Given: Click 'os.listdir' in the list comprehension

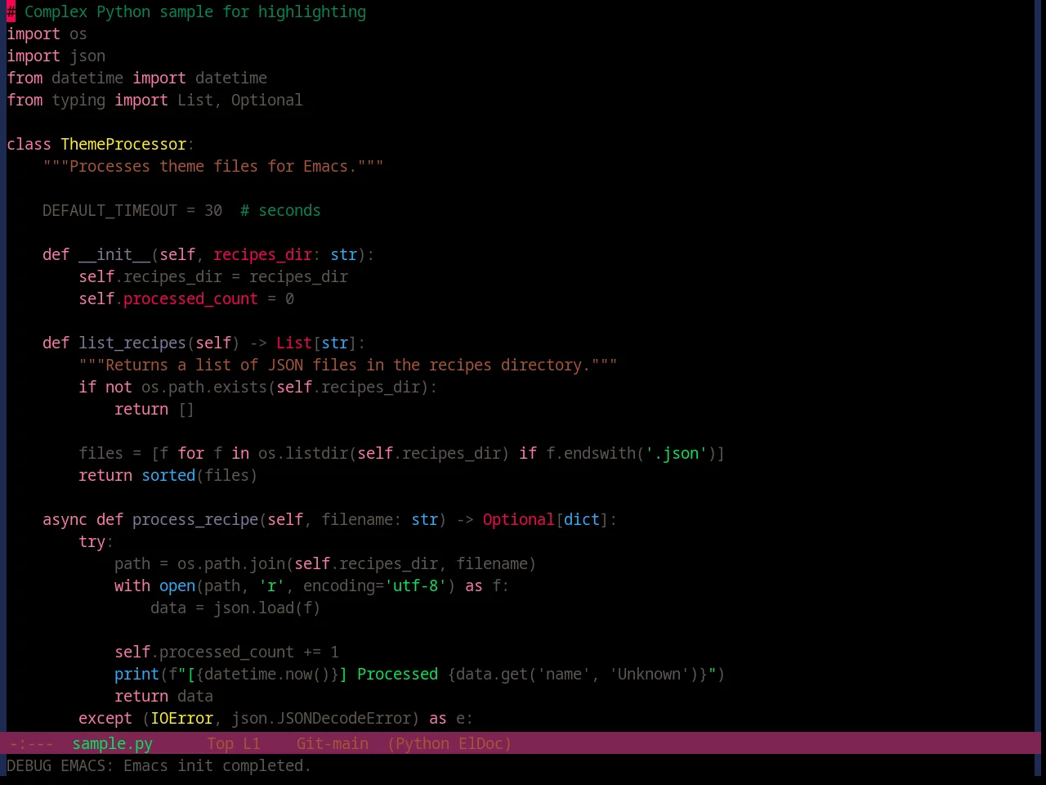Looking at the screenshot, I should 303,453.
